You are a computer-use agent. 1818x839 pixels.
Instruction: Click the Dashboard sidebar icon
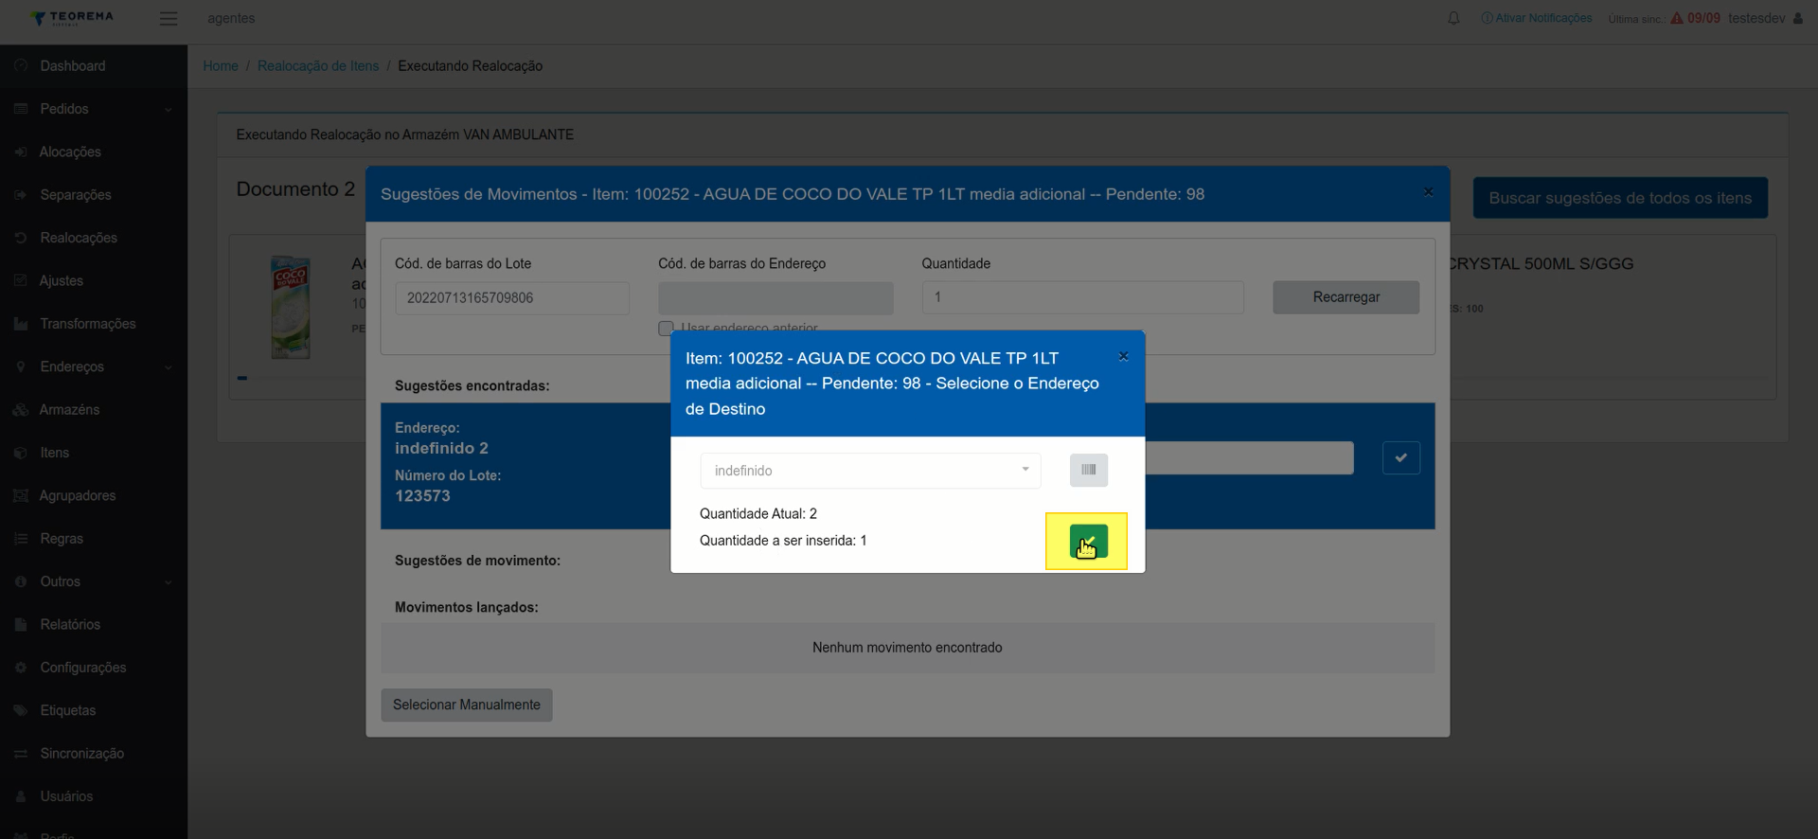21,66
